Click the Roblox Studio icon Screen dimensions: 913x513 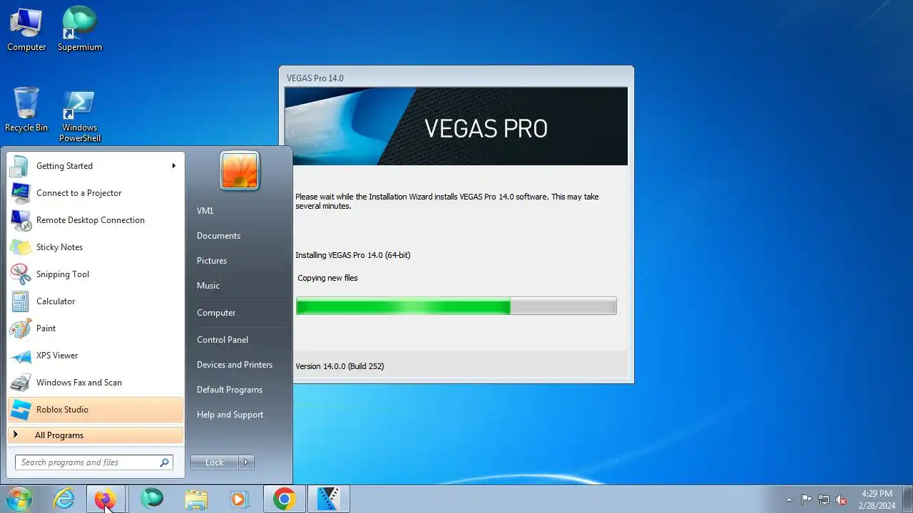click(x=20, y=410)
